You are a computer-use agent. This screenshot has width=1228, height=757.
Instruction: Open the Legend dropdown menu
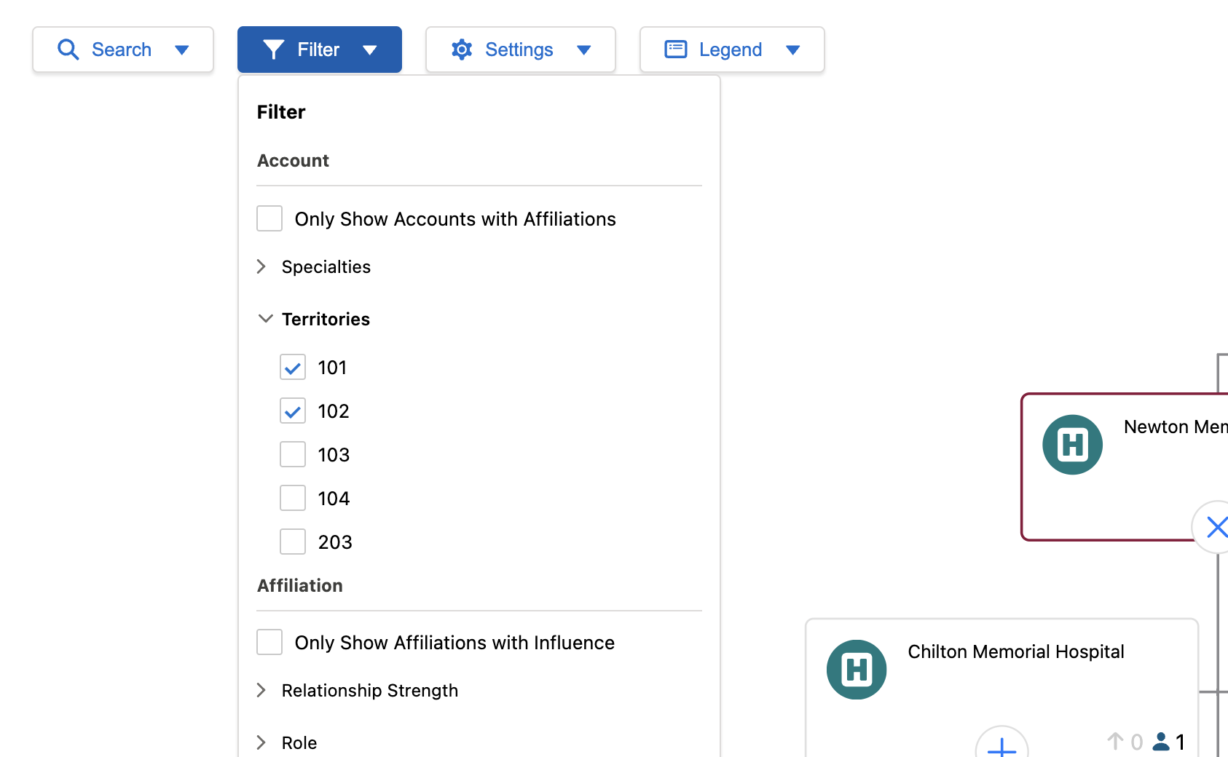point(792,49)
